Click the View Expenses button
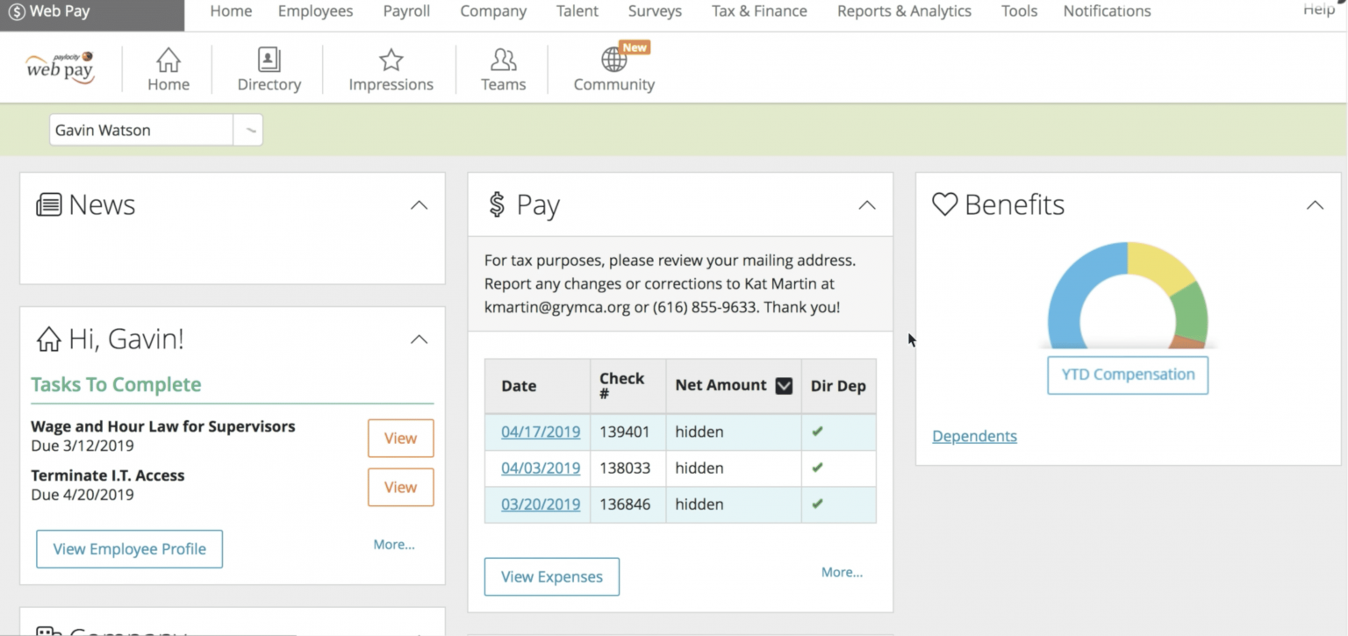Image resolution: width=1348 pixels, height=636 pixels. click(551, 576)
